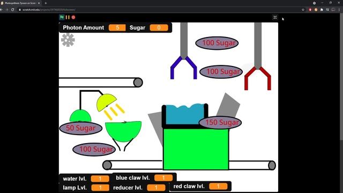Screen dimensions: 343x193
Task: Select the Photosynthesis Tycoon browser tab
Action: [20, 3]
